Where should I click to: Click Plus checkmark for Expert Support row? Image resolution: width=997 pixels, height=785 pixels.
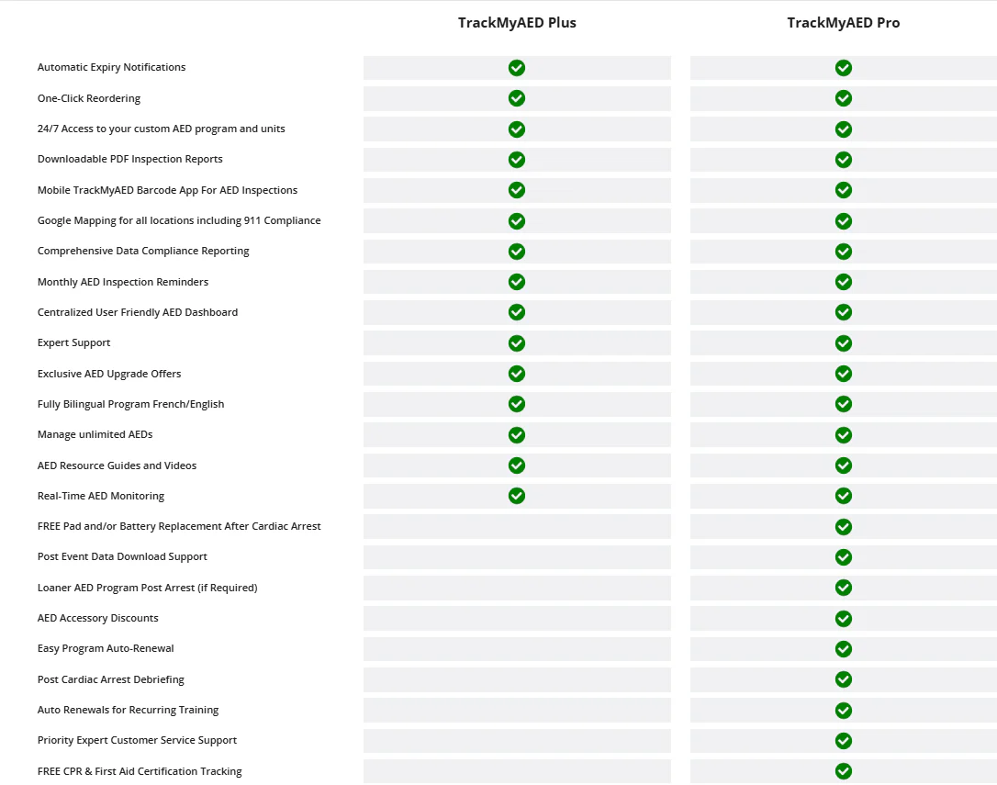tap(516, 342)
